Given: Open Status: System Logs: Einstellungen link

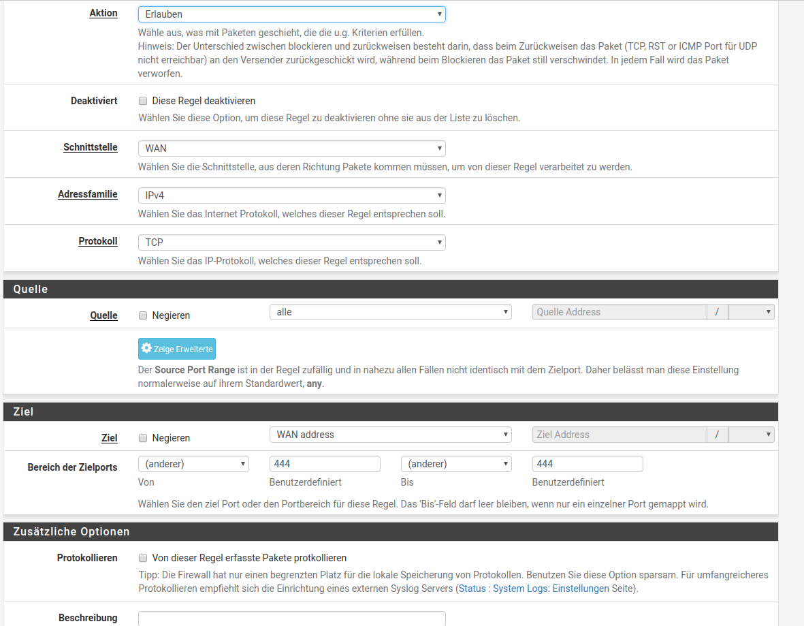Looking at the screenshot, I should (534, 589).
